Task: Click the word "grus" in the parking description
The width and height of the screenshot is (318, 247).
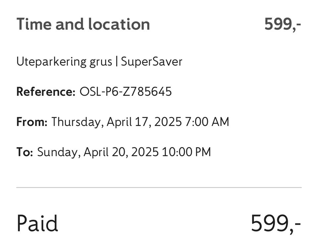Action: (100, 62)
